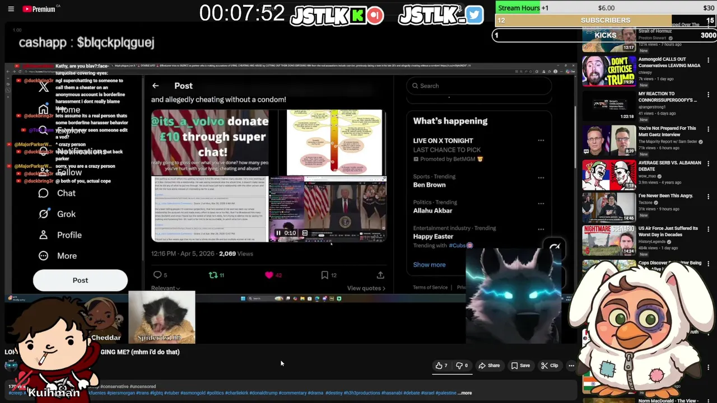Focus the X Search field
Image resolution: width=717 pixels, height=403 pixels.
[479, 86]
